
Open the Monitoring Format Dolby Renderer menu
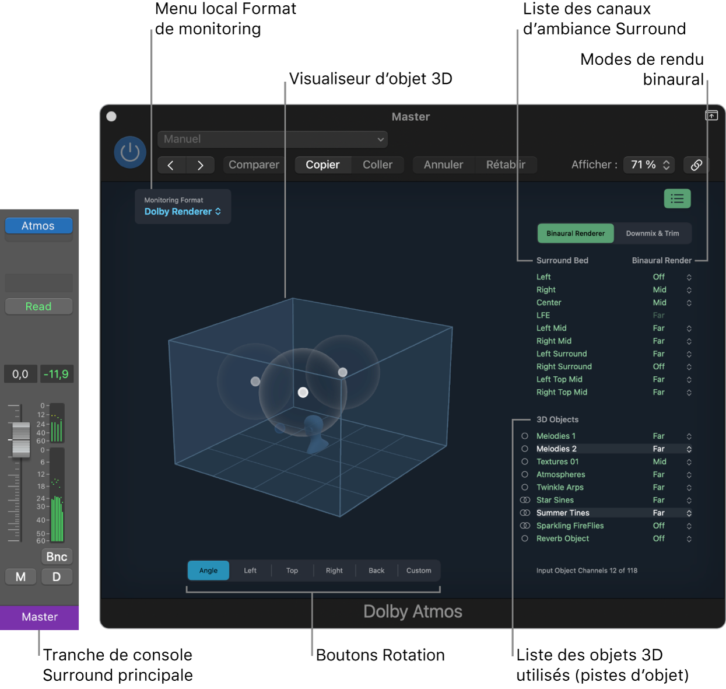click(x=183, y=207)
